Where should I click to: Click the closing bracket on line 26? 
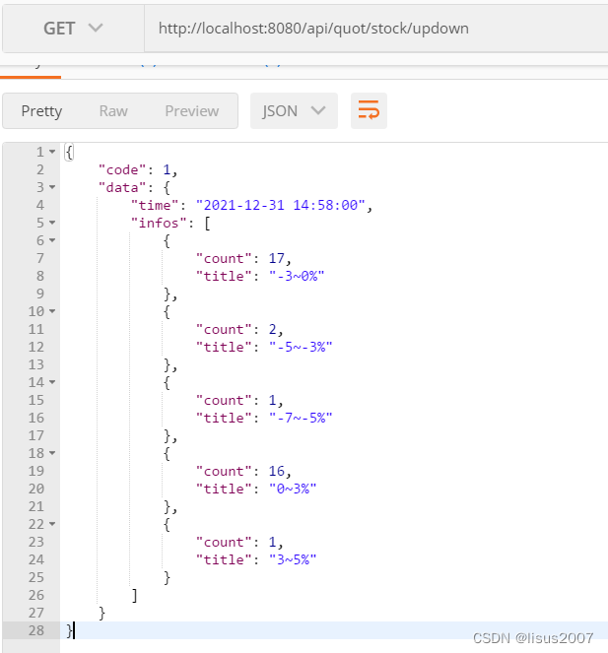134,595
